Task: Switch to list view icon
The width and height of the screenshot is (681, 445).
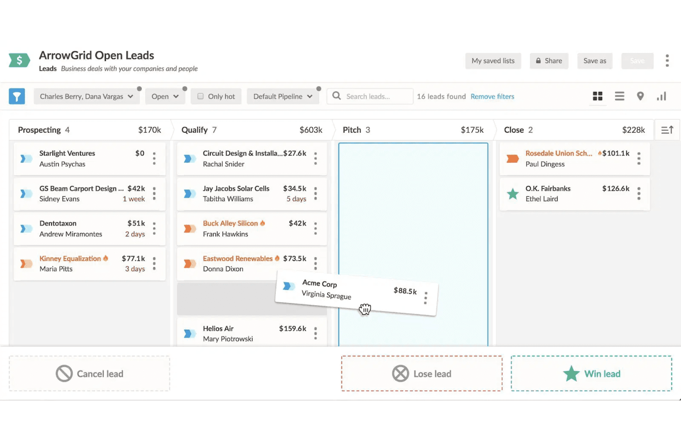Action: 619,96
